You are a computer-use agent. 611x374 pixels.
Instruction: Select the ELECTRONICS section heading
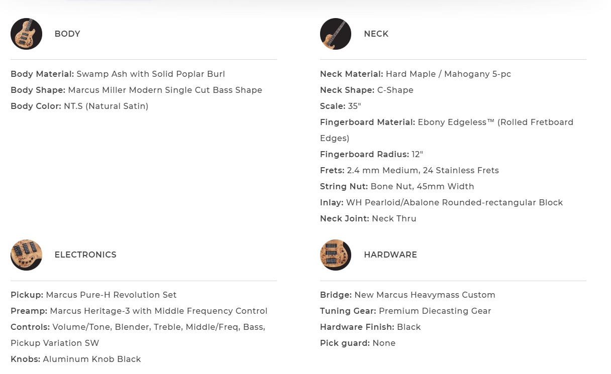tap(85, 255)
